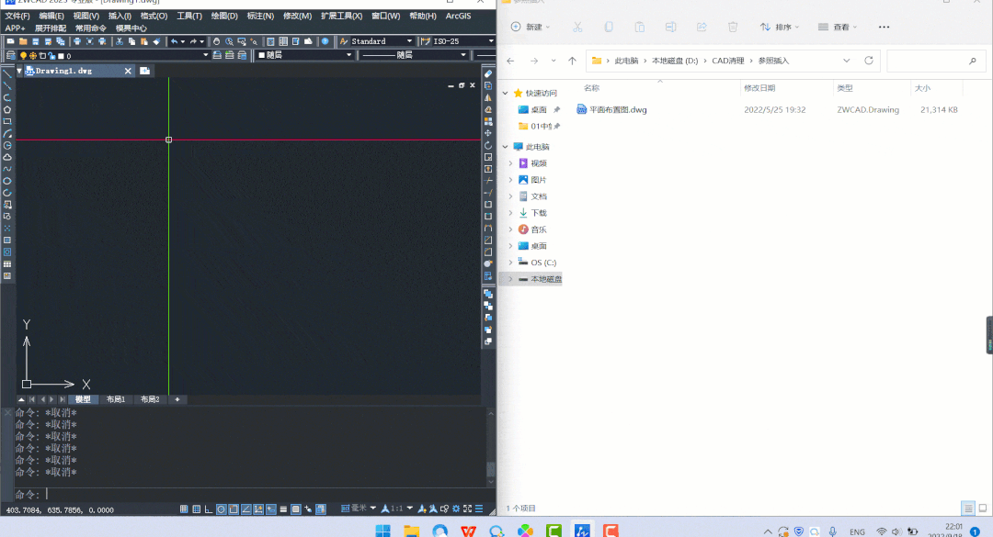Click the text style icon beside Standard
Screen dimensions: 993x537
tap(344, 41)
